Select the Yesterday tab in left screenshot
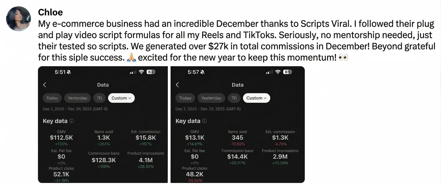This screenshot has height=186, width=441. pyautogui.click(x=77, y=98)
